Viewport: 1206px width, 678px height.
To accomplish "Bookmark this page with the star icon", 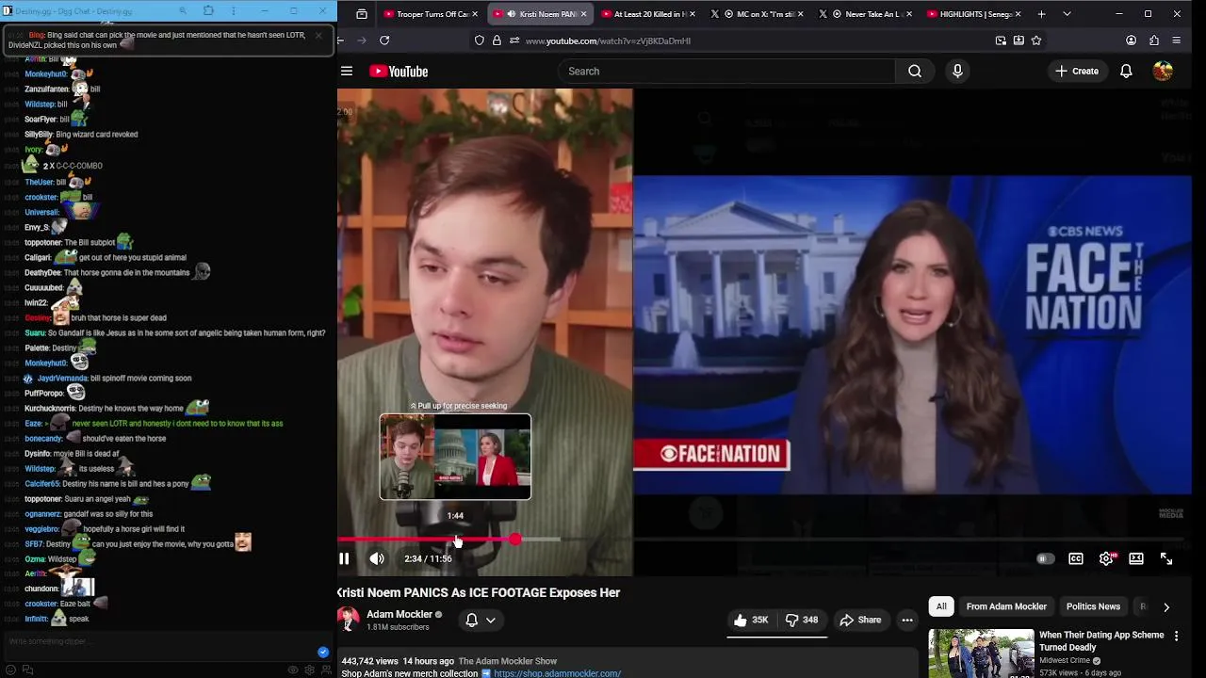I will (1036, 40).
